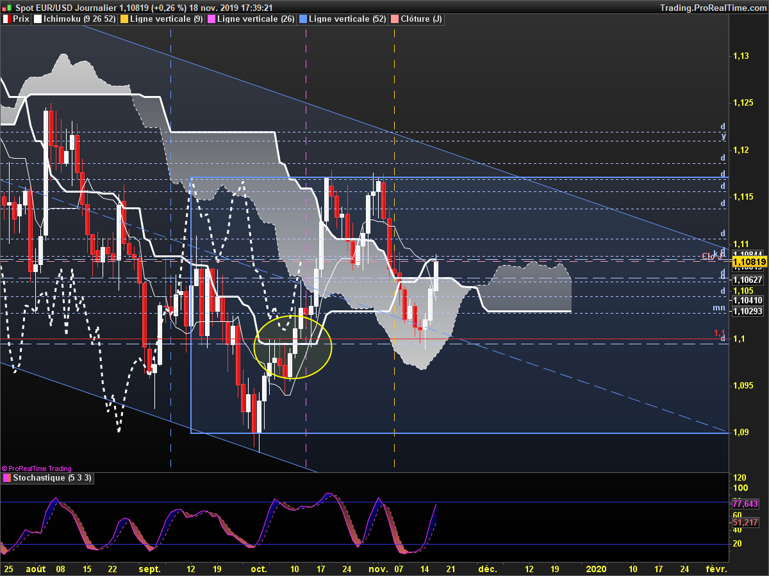Select the Clôture (J) indicator label
Viewport: 769px width, 576px height.
pos(421,19)
